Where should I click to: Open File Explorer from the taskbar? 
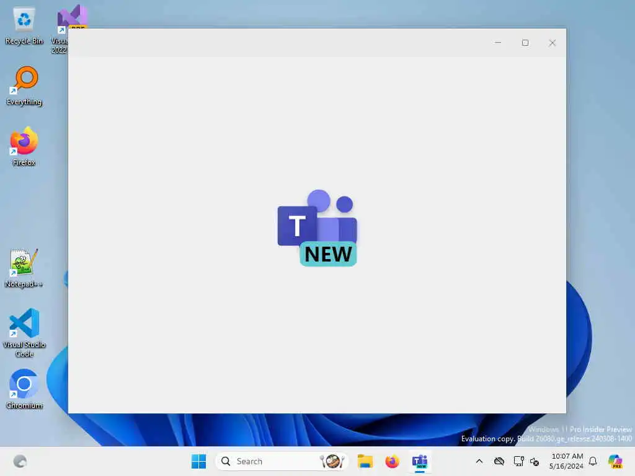[365, 461]
